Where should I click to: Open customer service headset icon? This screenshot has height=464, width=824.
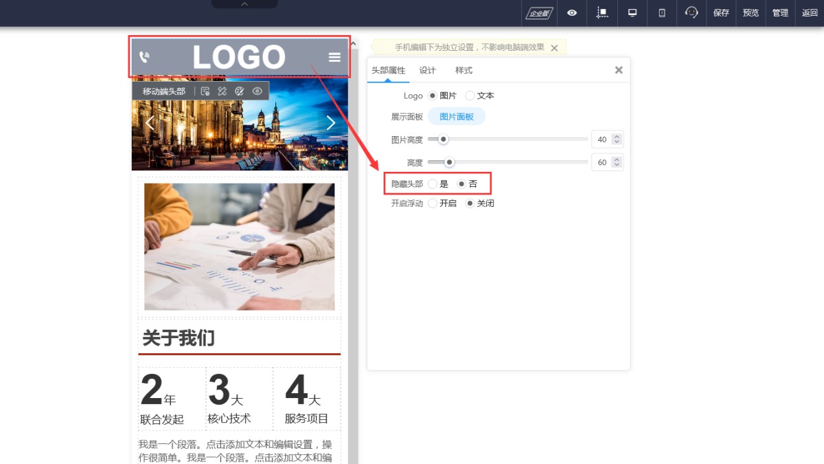[x=691, y=13]
